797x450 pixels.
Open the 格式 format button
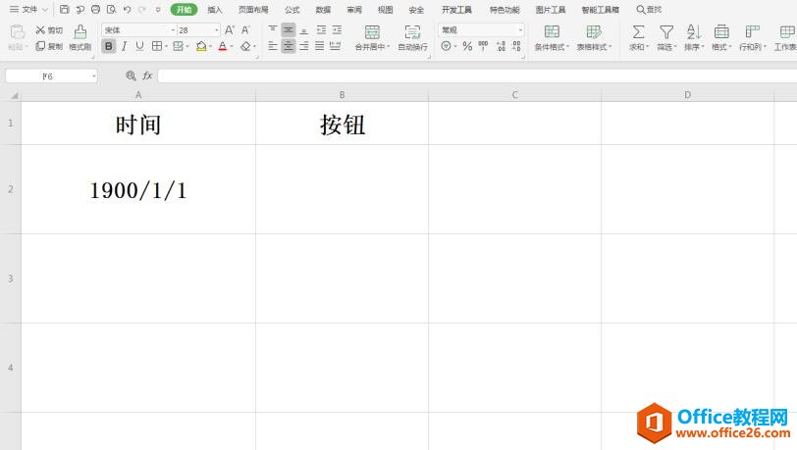tap(721, 37)
